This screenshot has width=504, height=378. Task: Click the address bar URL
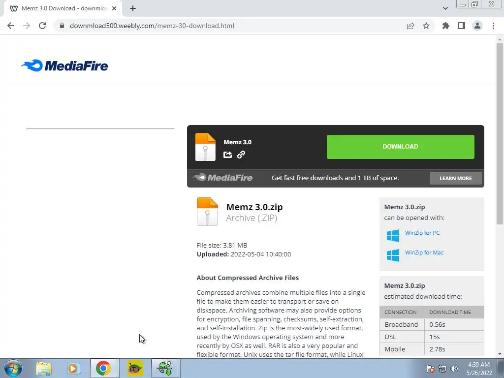click(x=152, y=26)
